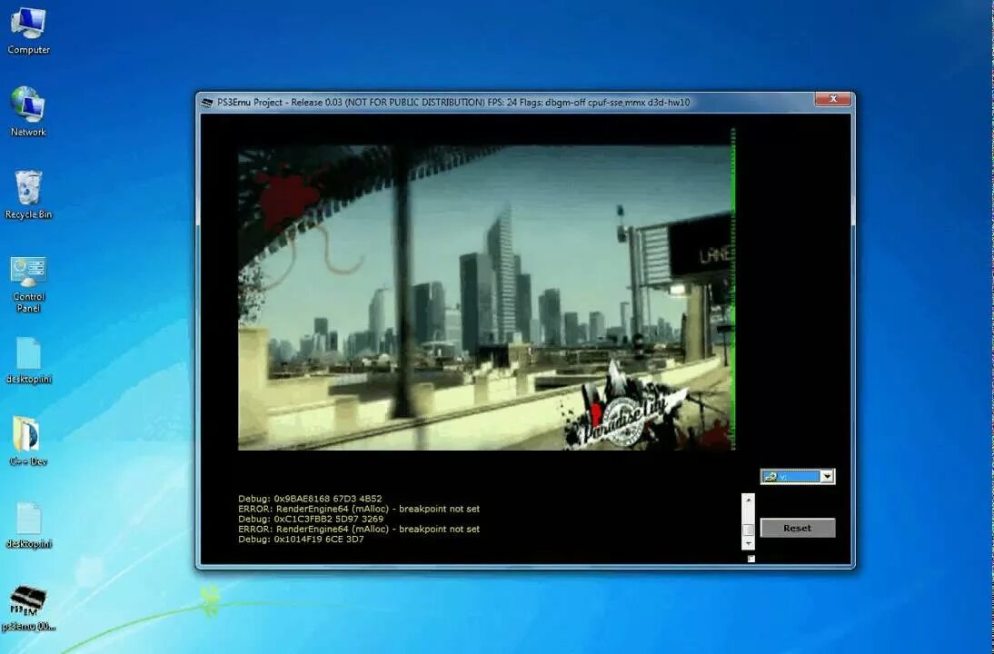Click log line 'Debug: 0x9BAE8168 67D3 4B52'
Screen dimensions: 994x654
click(310, 499)
